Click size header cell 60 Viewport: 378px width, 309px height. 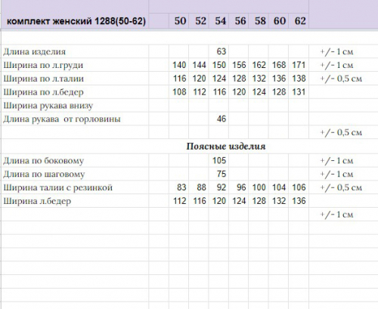(278, 21)
